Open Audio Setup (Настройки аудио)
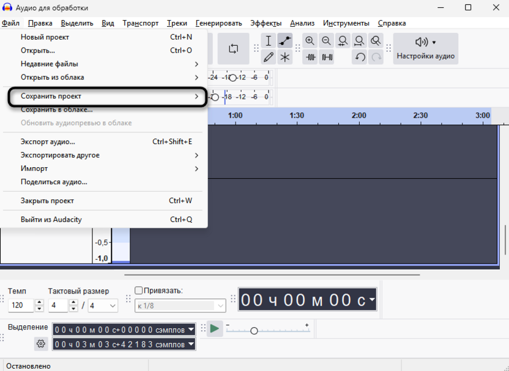The image size is (509, 371). tap(426, 49)
